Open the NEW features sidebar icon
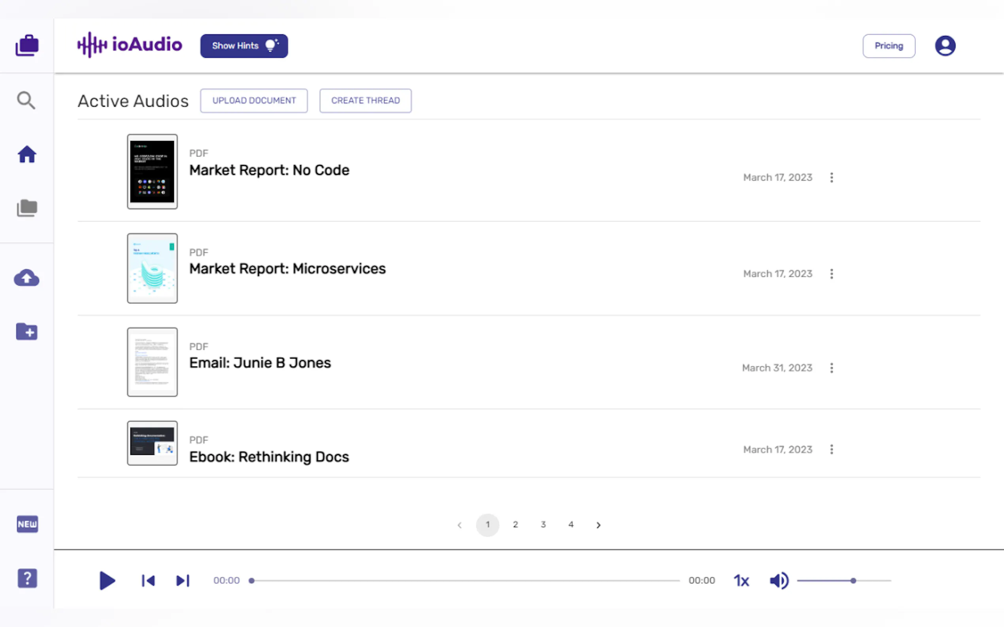The height and width of the screenshot is (627, 1004). [x=27, y=524]
